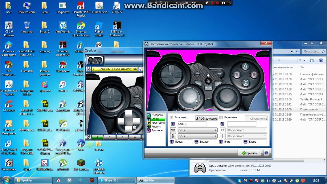Select set 2 in Xpadder
Image resolution: width=327 pixels, height=184 pixels.
coord(110,137)
